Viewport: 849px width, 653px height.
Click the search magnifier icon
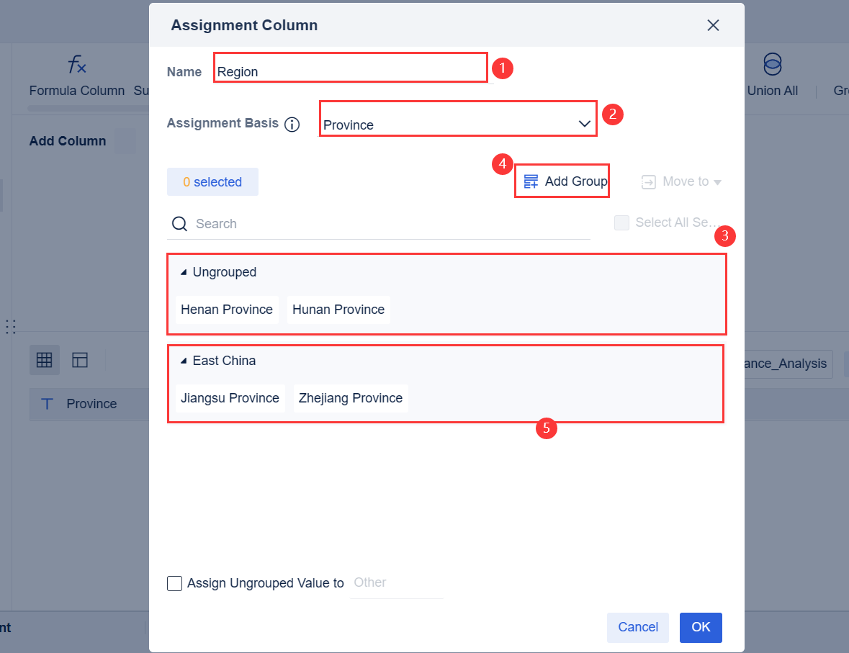(x=179, y=224)
